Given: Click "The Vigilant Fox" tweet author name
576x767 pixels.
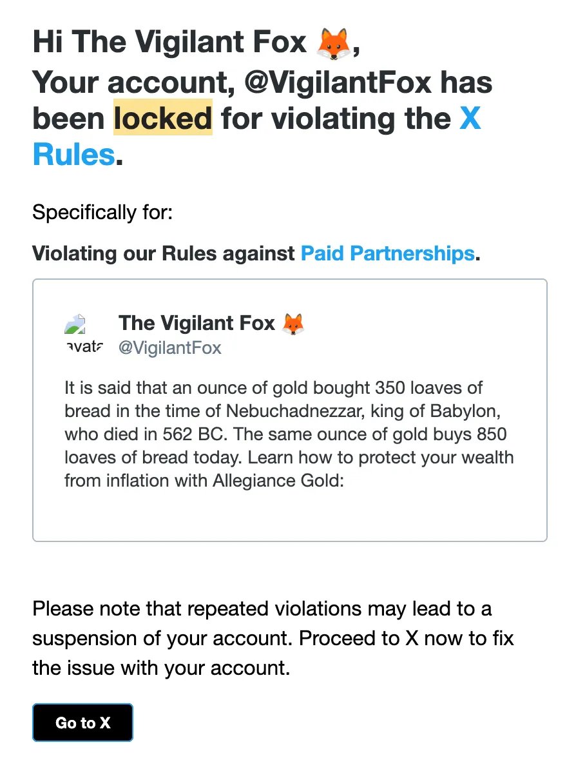Looking at the screenshot, I should point(197,323).
